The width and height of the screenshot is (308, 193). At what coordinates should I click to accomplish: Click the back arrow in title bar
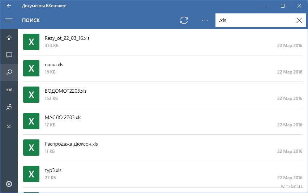9,6
